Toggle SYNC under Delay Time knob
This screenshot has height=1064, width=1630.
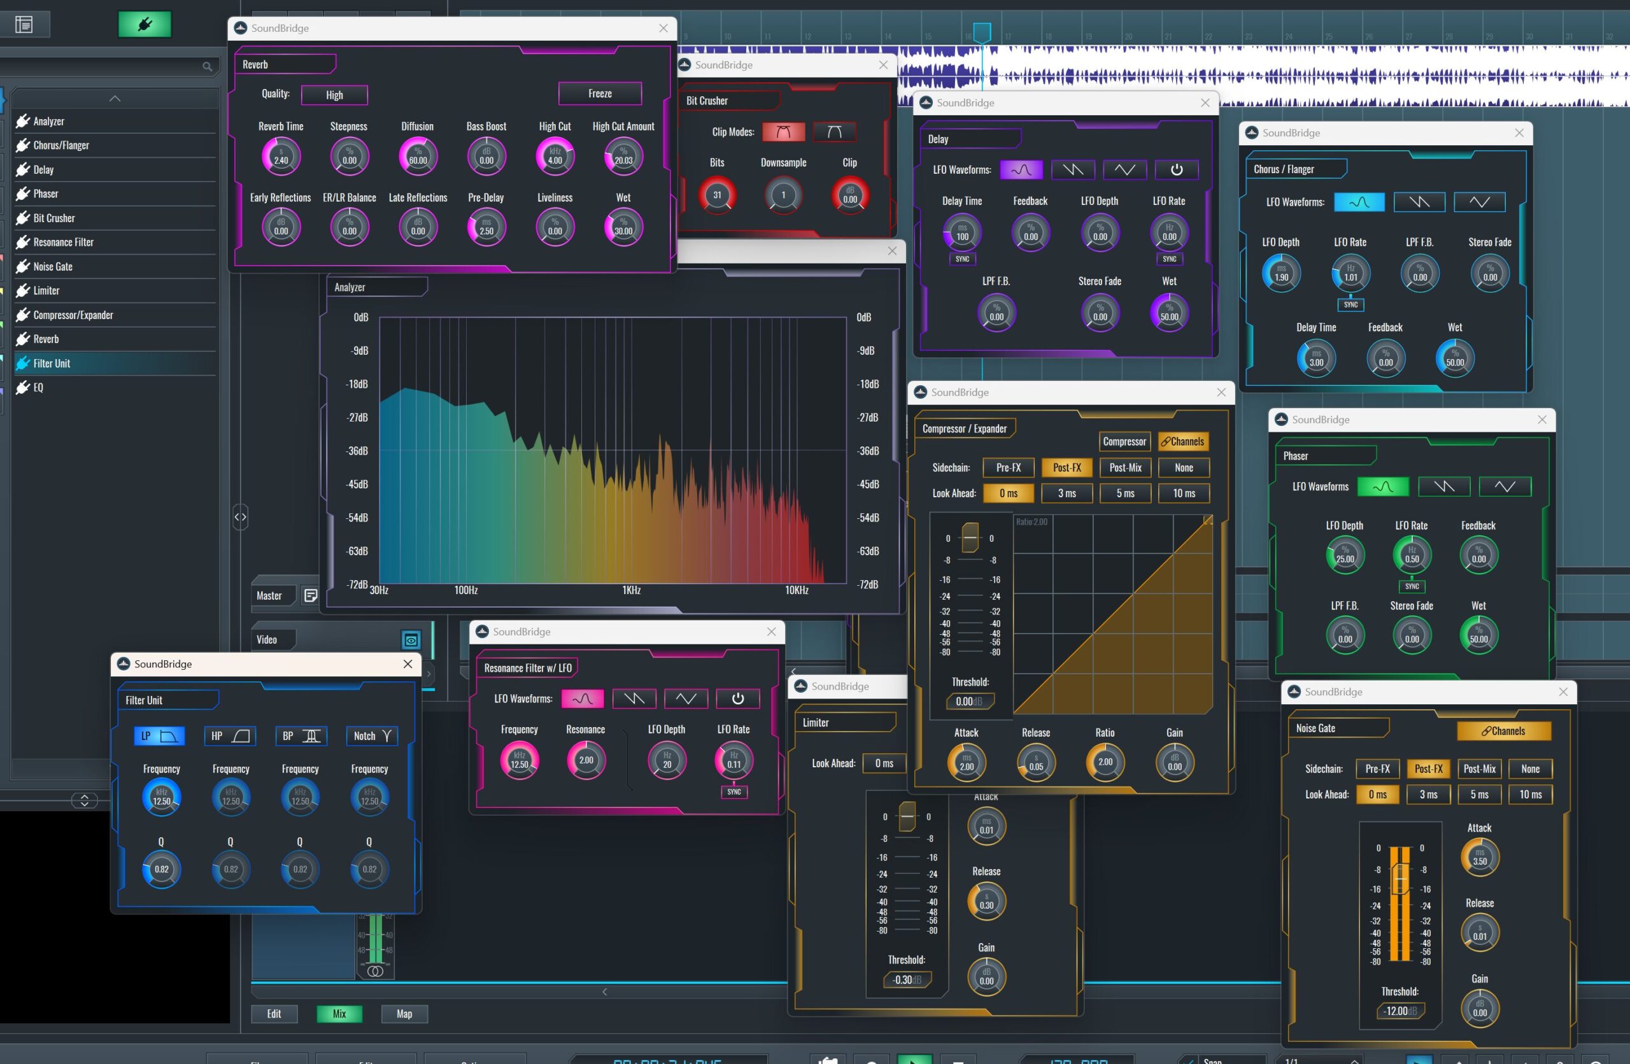[x=962, y=259]
